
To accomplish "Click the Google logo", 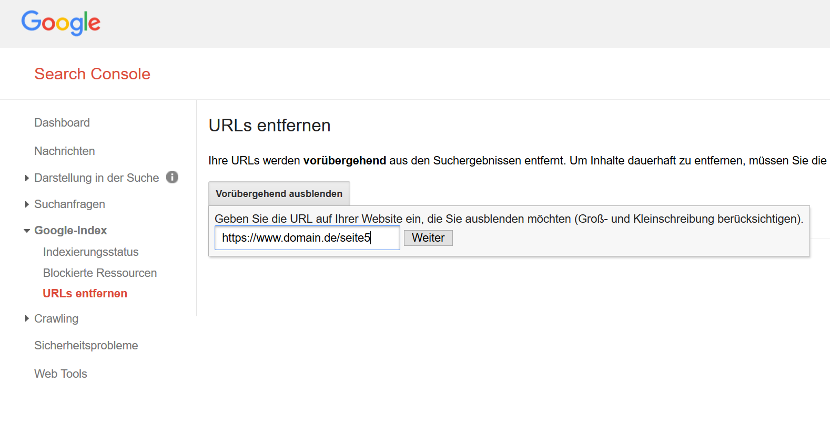I will click(60, 23).
